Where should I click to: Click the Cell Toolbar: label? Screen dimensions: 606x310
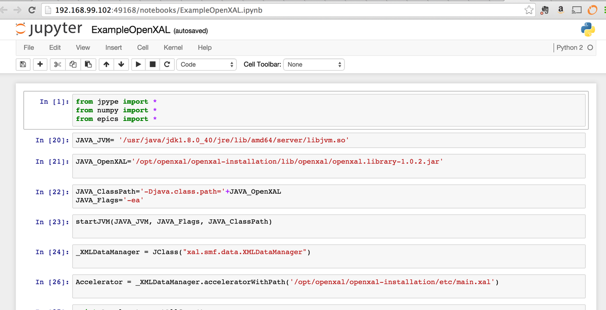pos(262,65)
